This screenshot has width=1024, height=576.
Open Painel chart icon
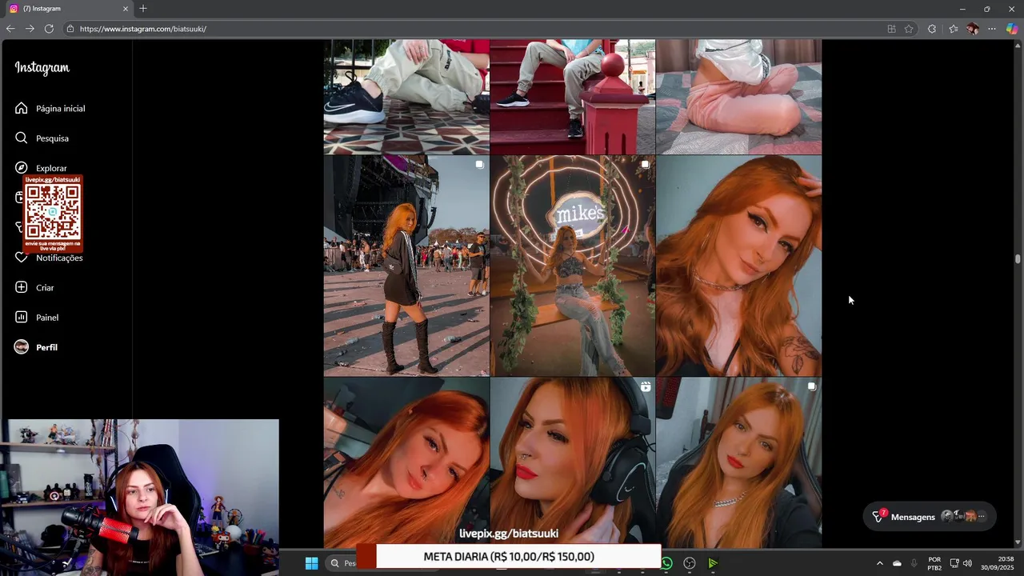pos(22,318)
